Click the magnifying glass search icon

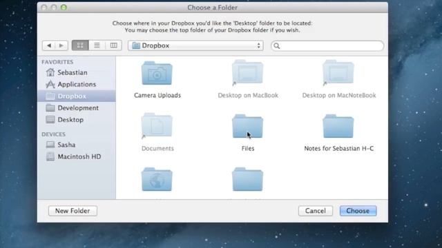[277, 46]
